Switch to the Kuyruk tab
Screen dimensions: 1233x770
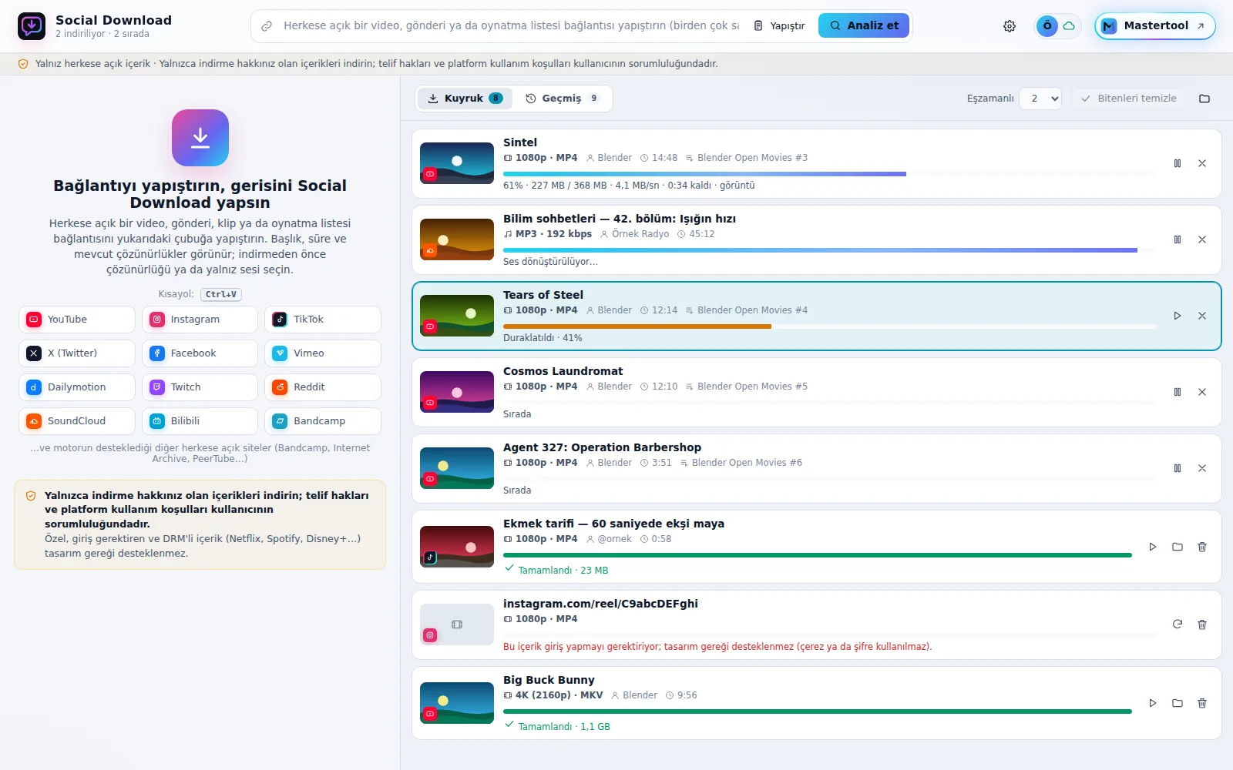[465, 99]
